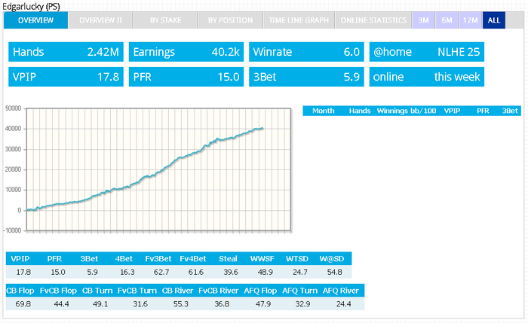This screenshot has width=528, height=323.
Task: Click the online this week tile
Action: pyautogui.click(x=427, y=77)
